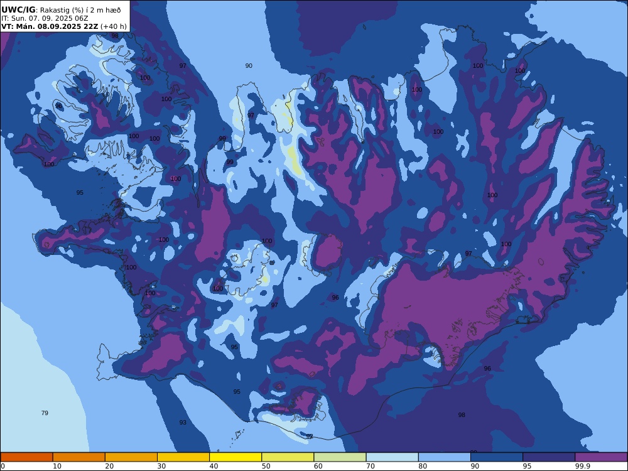
Task: Select the golden 30–40 legend swatch
Action: 183,457
